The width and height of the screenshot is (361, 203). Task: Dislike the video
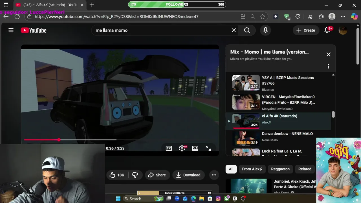pyautogui.click(x=135, y=175)
